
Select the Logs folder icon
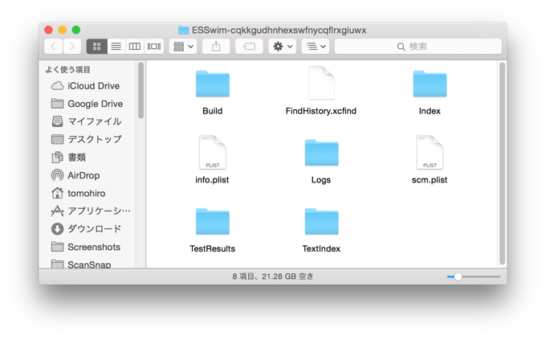(321, 153)
